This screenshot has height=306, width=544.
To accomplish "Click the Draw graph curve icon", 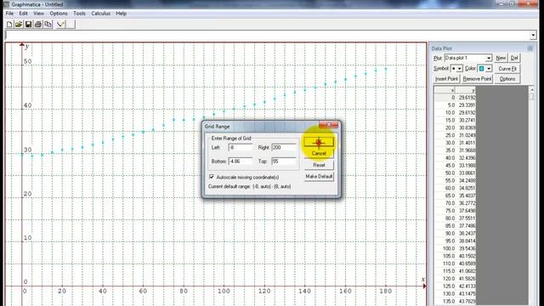I will (x=60, y=25).
